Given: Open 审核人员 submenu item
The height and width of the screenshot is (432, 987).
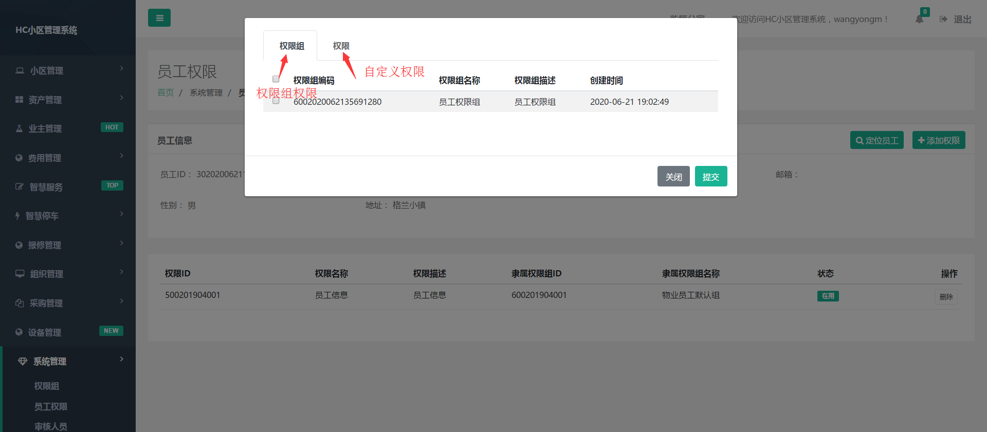Looking at the screenshot, I should tap(51, 426).
